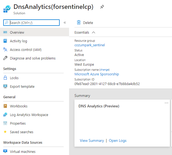Click the General section header
The width and height of the screenshot is (172, 155).
[9, 97]
